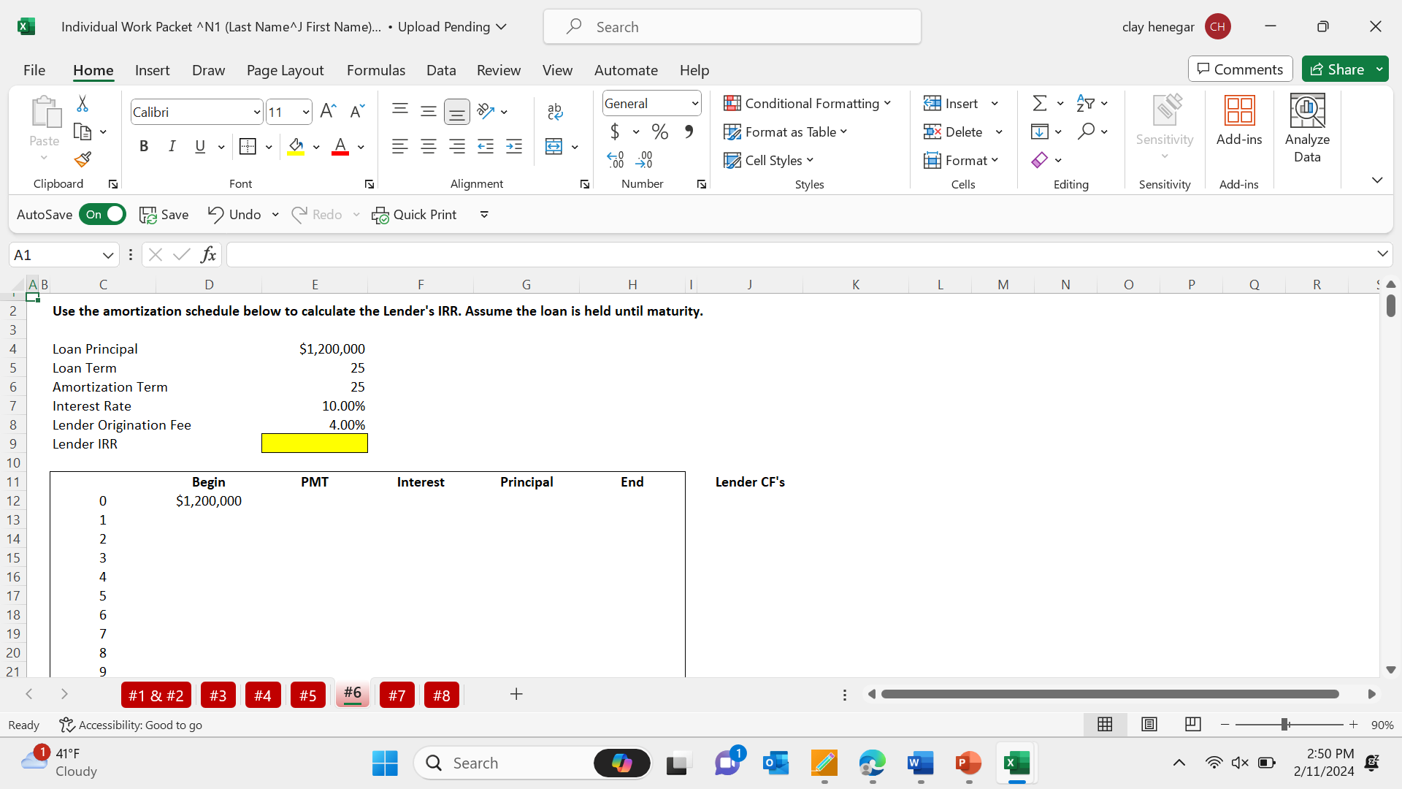Switch to Page Layout view

(1149, 724)
